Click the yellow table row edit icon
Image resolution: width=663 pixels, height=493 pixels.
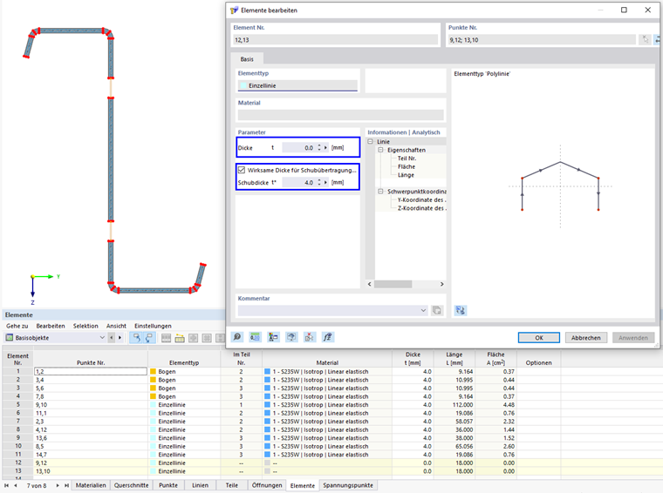180,338
